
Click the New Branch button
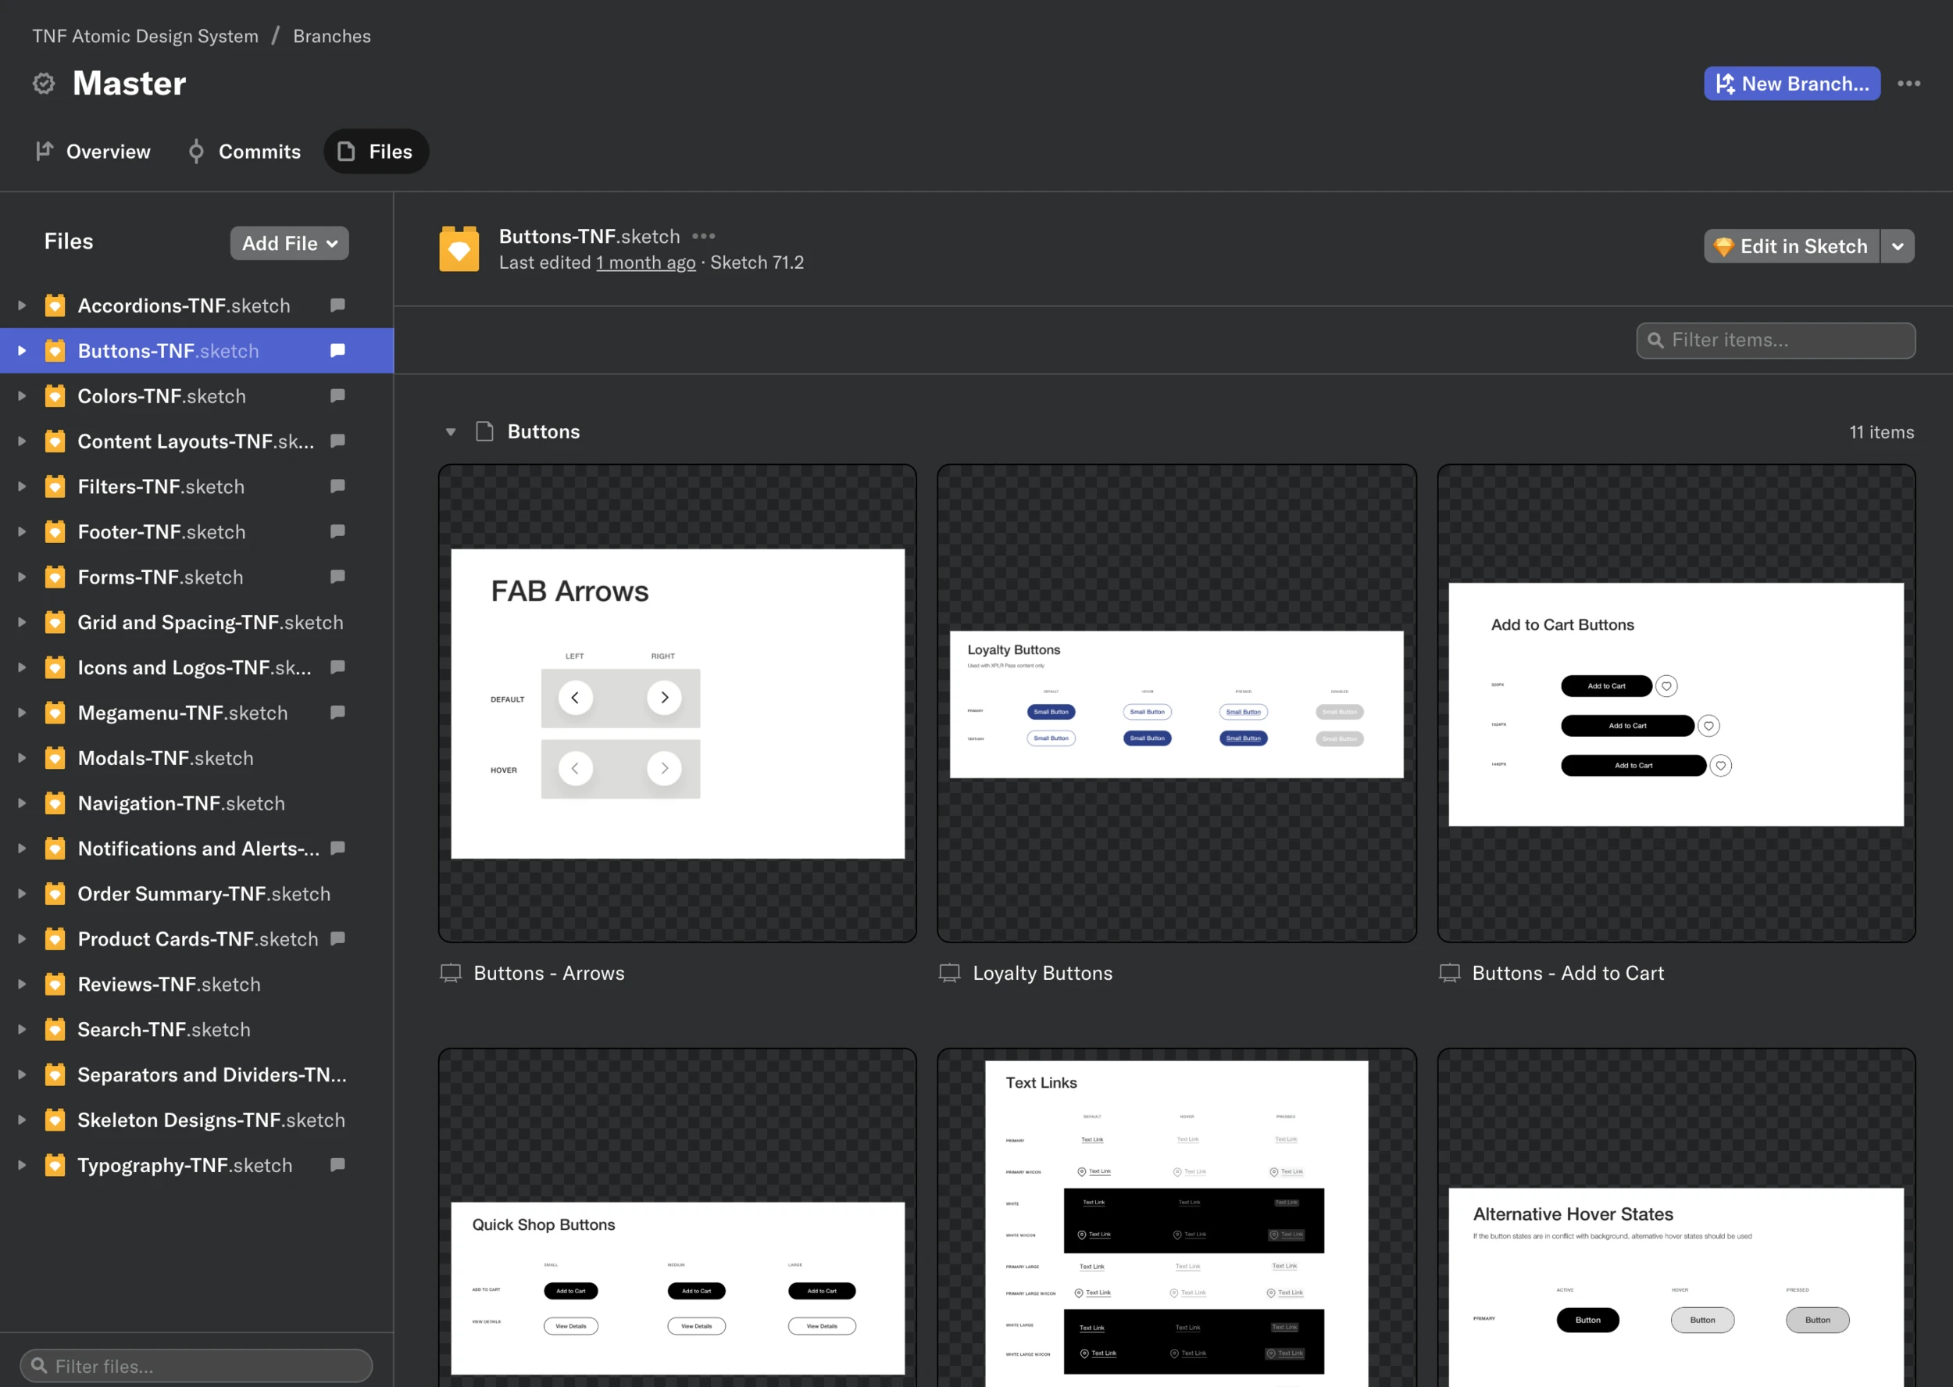1791,84
